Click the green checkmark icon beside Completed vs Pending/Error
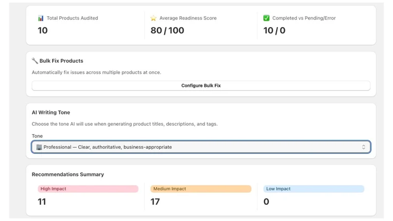 point(266,18)
